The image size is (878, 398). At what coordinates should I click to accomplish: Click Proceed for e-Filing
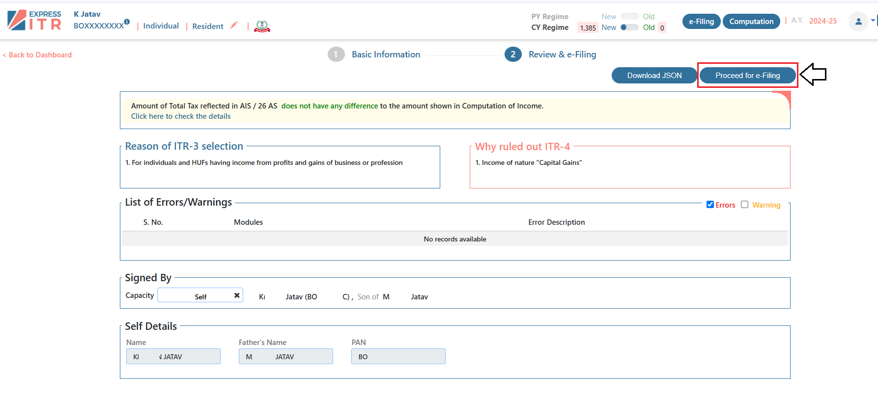click(747, 75)
